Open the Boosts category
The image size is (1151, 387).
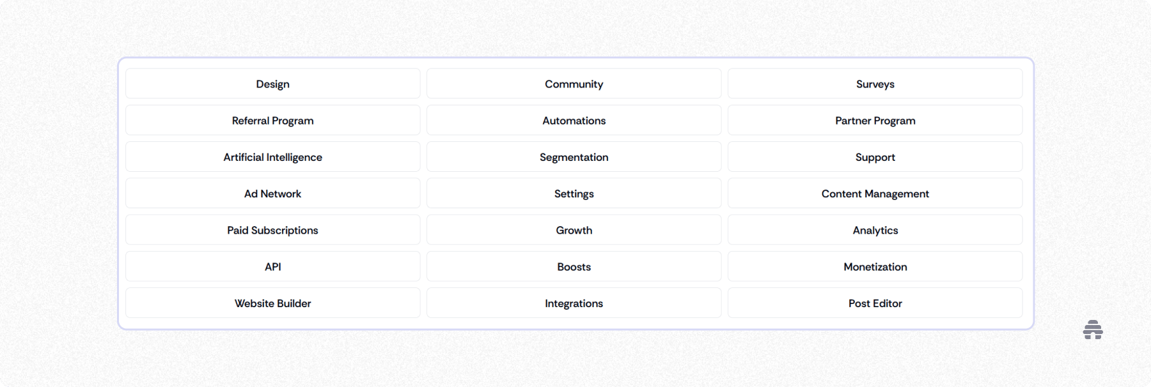pyautogui.click(x=574, y=266)
